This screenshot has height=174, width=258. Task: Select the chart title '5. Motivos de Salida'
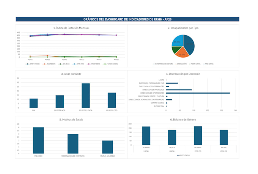(71, 119)
